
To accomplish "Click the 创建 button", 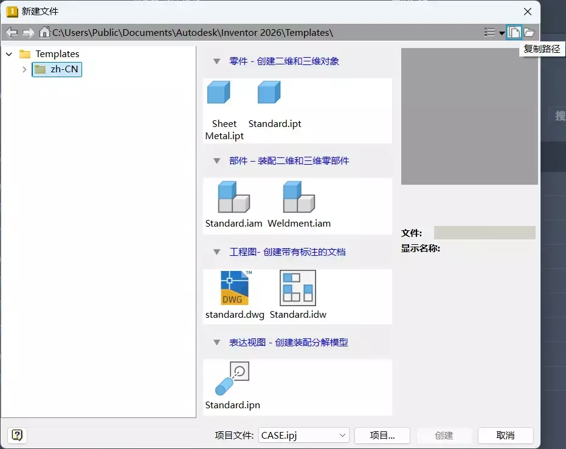I will tap(444, 435).
